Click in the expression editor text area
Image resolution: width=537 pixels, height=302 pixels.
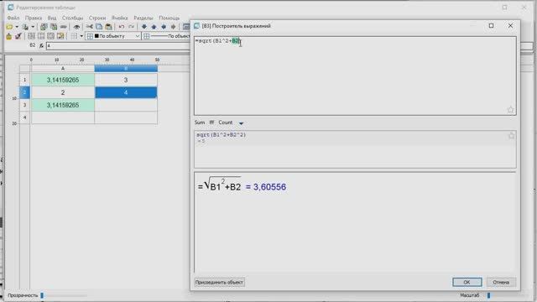[x=355, y=75]
